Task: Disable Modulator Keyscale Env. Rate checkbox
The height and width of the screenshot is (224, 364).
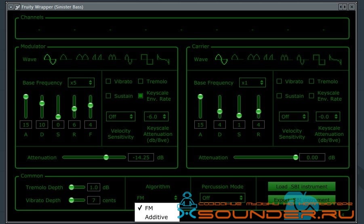Action: [141, 96]
